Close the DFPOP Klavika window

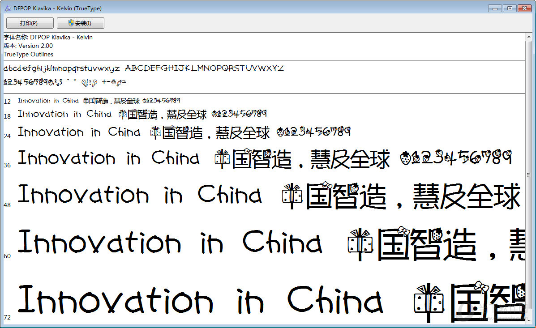point(524,8)
